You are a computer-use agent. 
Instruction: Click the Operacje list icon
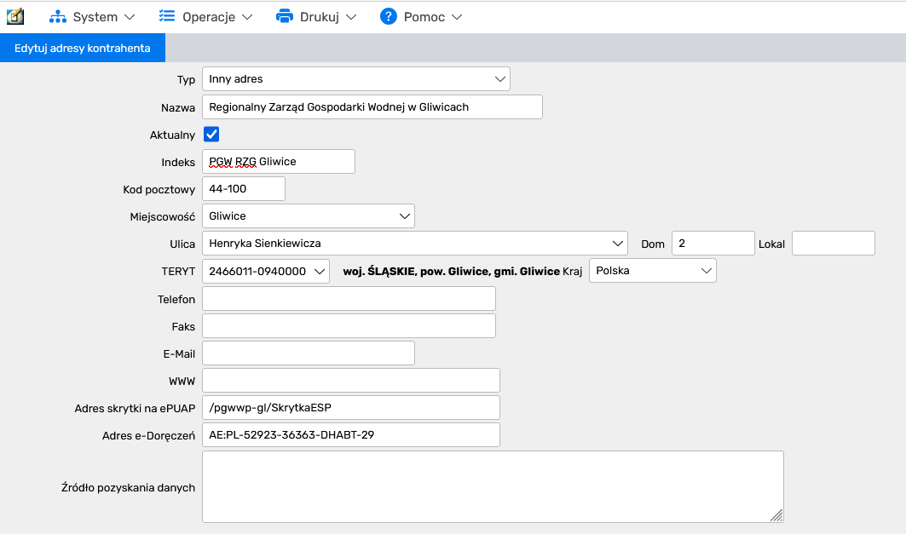[x=167, y=16]
